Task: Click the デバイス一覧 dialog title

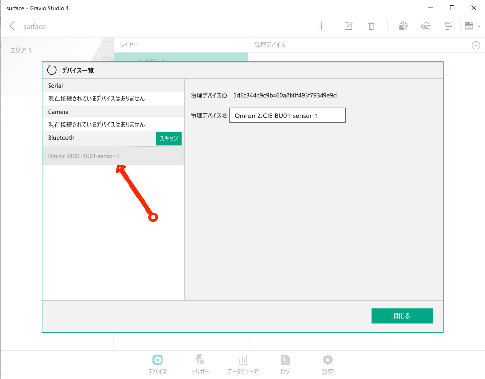Action: click(x=78, y=70)
